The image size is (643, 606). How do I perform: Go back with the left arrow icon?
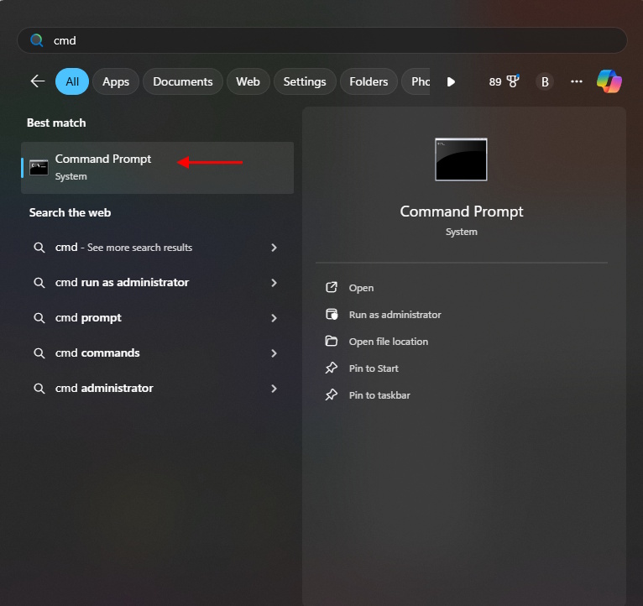tap(37, 81)
